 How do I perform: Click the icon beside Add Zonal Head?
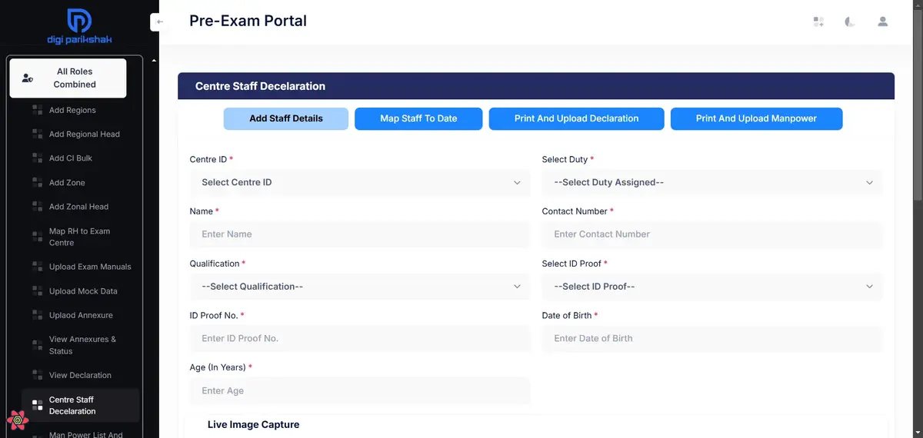coord(37,207)
